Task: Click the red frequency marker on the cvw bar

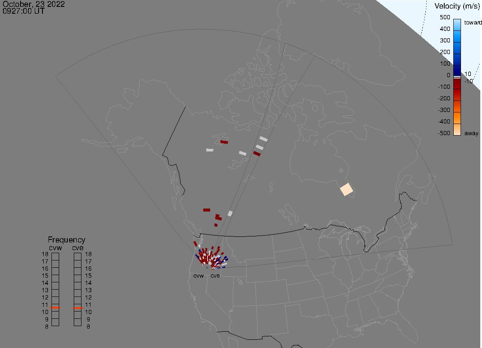Action: [x=55, y=308]
